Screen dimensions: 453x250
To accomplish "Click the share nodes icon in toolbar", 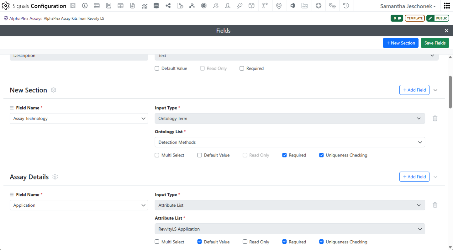I will pyautogui.click(x=168, y=6).
